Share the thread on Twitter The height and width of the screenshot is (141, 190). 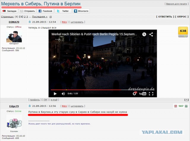[63, 11]
